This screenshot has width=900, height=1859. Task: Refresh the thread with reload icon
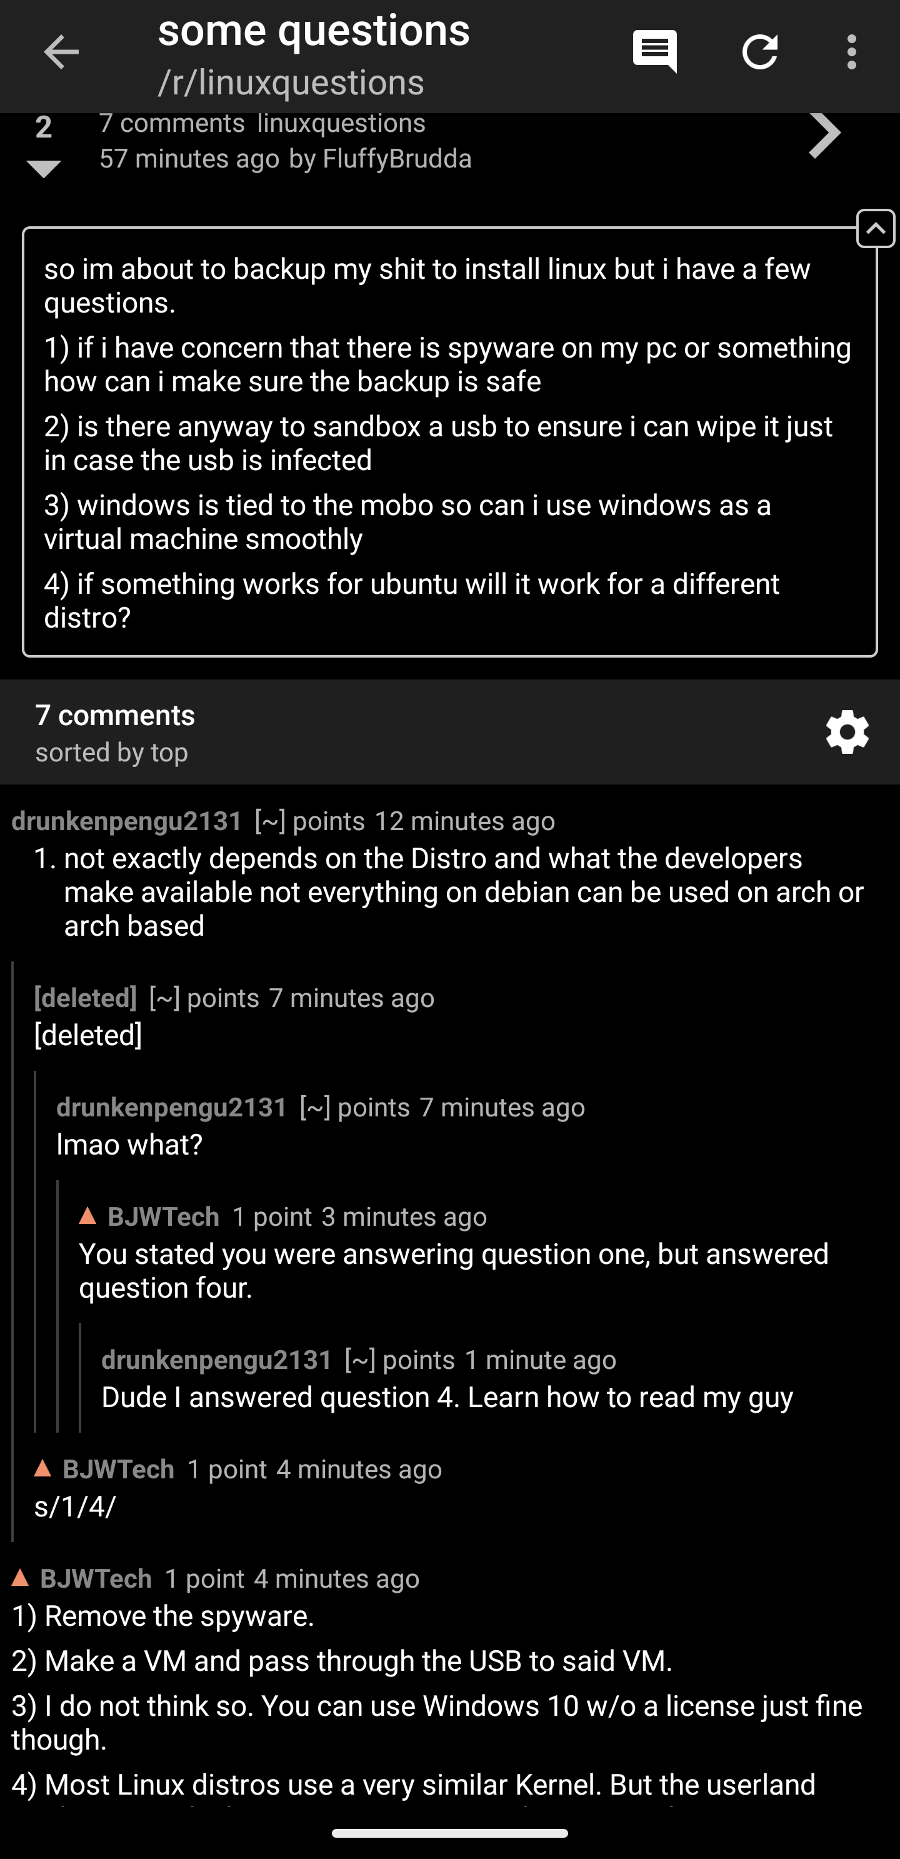[760, 52]
